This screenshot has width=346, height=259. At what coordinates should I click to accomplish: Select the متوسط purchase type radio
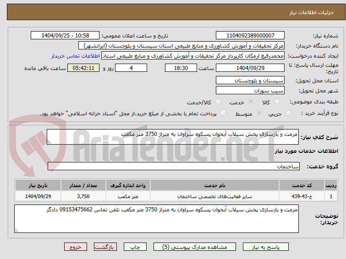point(259,113)
